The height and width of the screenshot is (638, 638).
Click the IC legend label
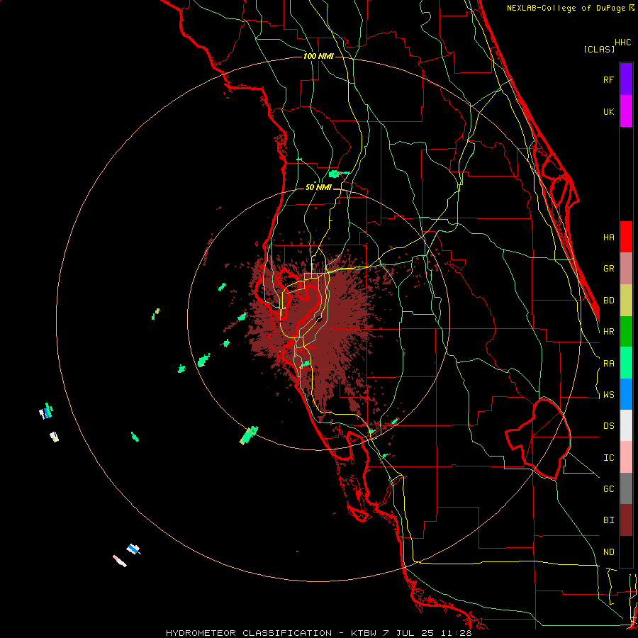click(x=608, y=458)
